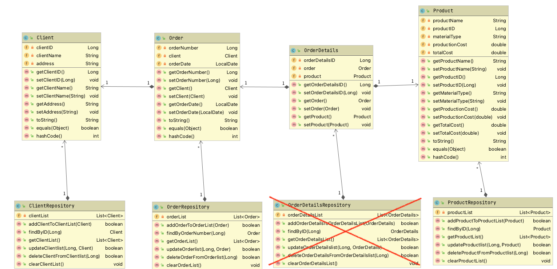Click the field icon next to productName

tap(423, 20)
